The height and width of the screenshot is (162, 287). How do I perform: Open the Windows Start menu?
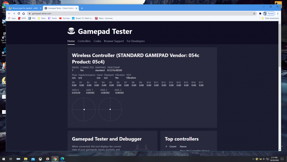(3, 159)
